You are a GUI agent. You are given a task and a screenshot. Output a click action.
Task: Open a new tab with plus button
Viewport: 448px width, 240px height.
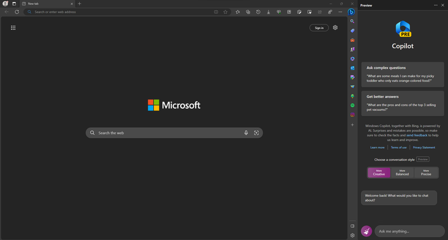click(79, 4)
